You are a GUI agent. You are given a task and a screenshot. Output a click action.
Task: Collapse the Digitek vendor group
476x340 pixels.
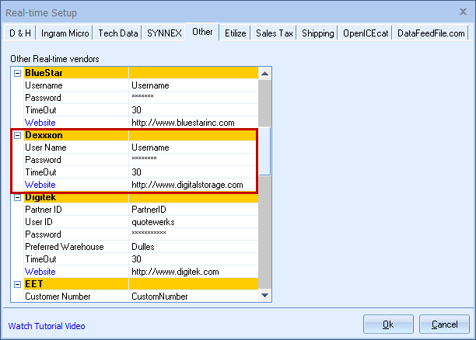pyautogui.click(x=18, y=198)
